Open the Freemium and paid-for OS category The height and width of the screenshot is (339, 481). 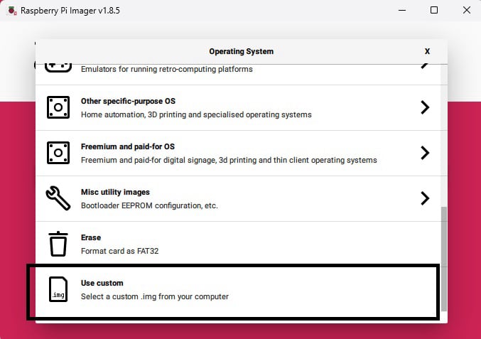coord(238,153)
